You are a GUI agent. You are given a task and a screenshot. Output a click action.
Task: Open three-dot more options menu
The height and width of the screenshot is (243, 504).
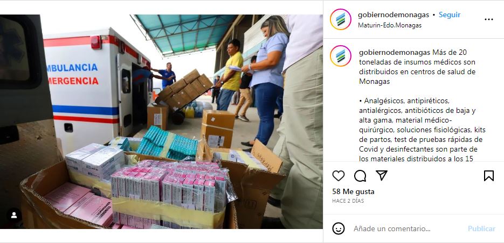488,19
